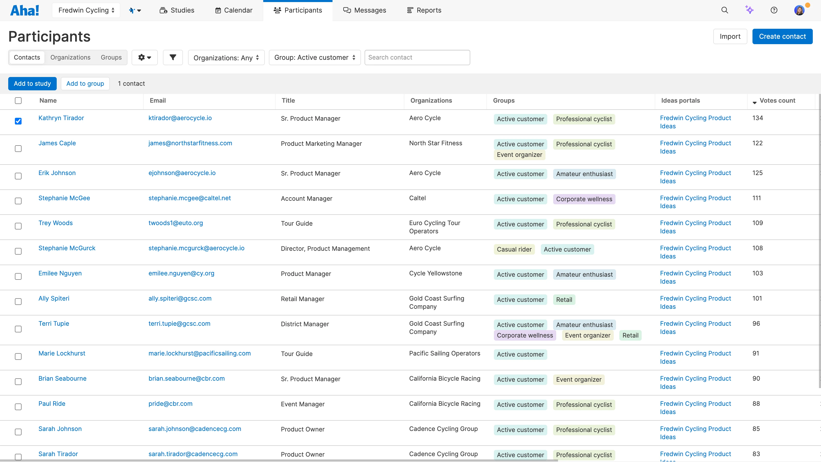Switch to the Organizations tab

(71, 57)
